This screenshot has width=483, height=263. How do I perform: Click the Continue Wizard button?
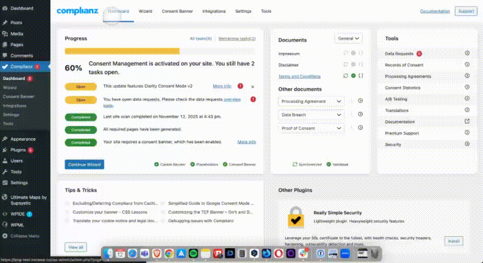(84, 164)
